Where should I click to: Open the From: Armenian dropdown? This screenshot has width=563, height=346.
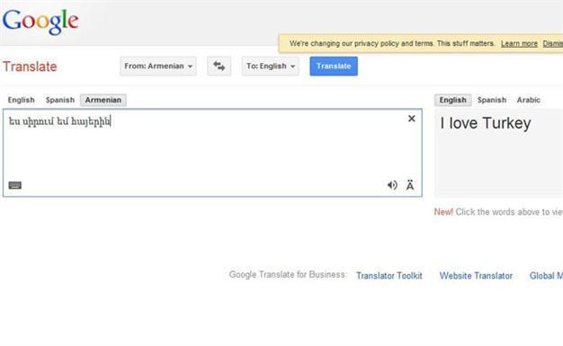tap(158, 66)
